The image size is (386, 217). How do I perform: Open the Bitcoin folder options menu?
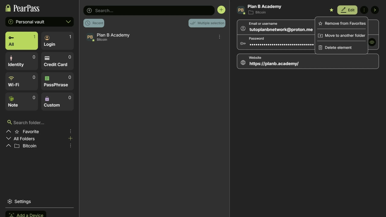click(70, 146)
